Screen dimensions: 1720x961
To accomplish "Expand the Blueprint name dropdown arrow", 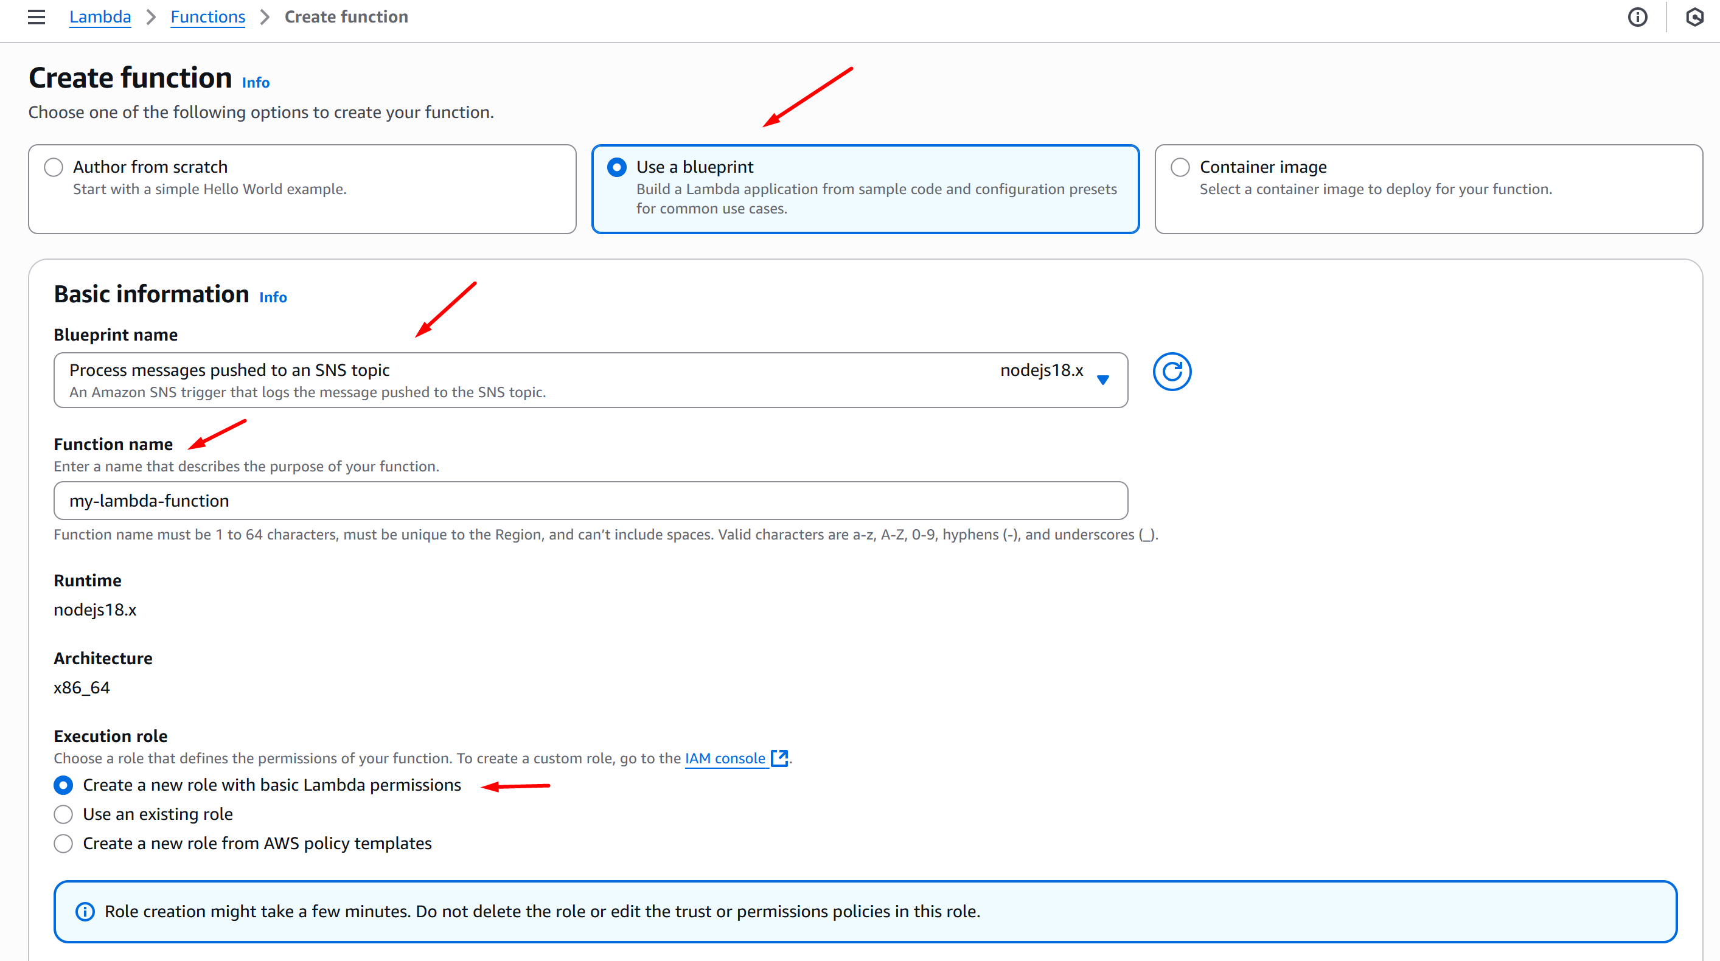I will [1103, 380].
